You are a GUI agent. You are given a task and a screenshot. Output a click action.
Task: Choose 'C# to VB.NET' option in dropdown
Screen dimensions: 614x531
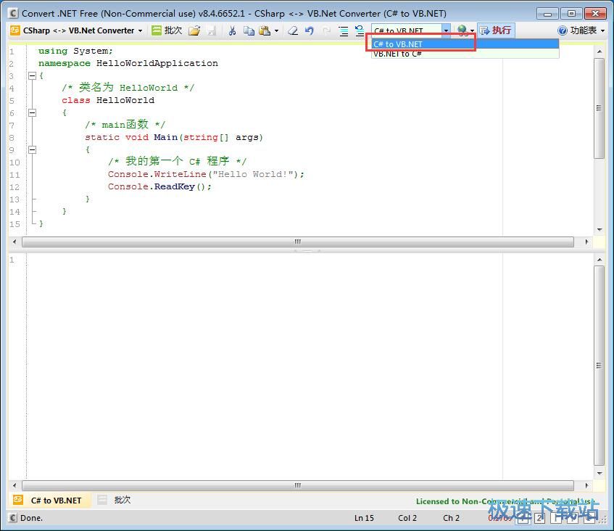click(x=397, y=44)
